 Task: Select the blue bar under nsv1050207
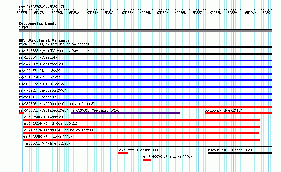[x=145, y=60]
